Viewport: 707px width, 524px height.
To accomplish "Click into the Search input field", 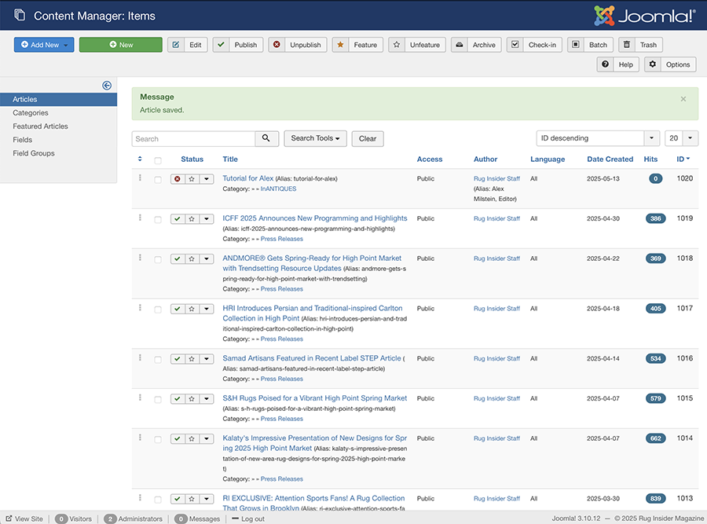I will (x=193, y=138).
